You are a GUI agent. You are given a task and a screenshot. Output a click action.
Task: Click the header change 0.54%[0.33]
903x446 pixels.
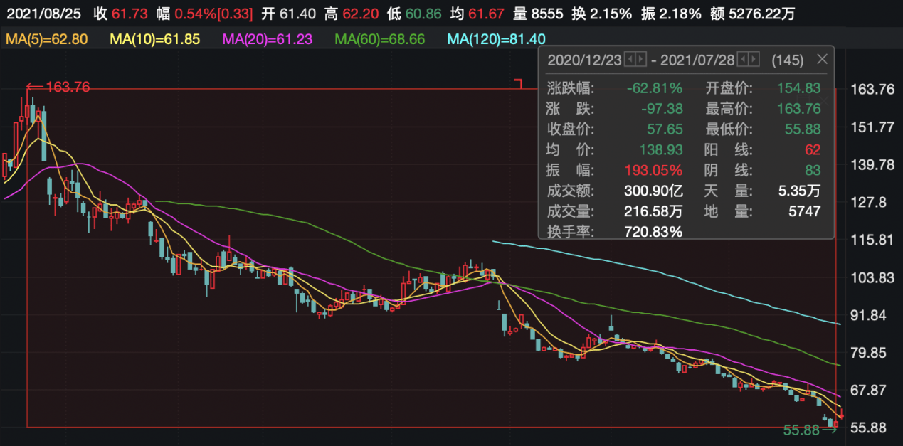213,14
